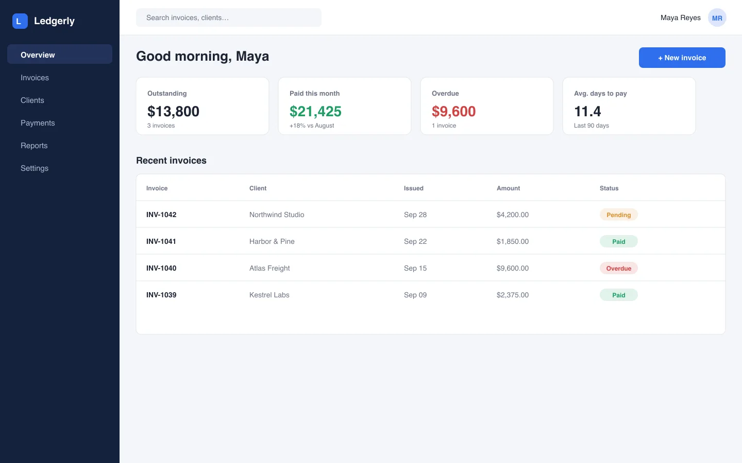Click the Sep 15 issued date
This screenshot has height=463, width=742.
pos(415,268)
